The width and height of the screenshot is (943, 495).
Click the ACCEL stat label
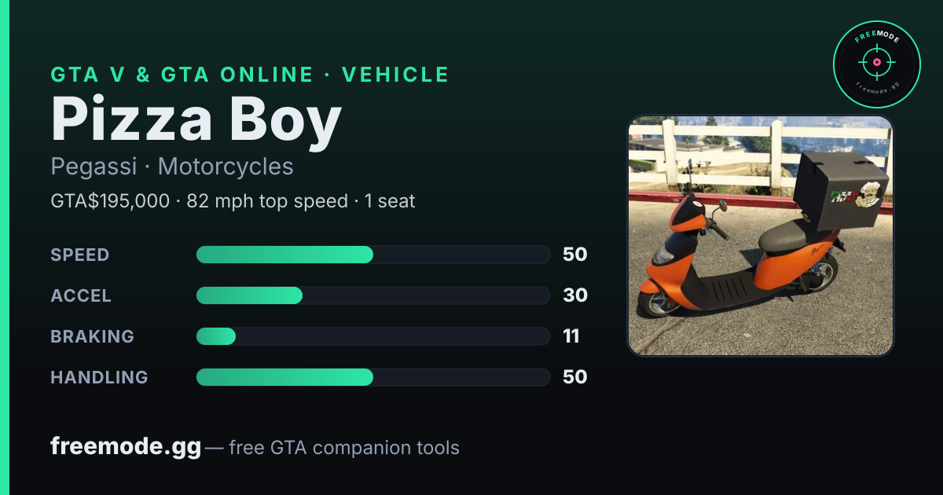click(x=81, y=295)
